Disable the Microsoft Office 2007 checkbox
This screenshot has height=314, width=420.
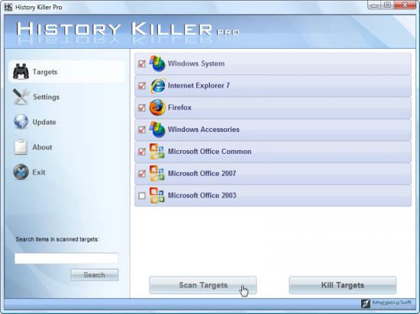pyautogui.click(x=142, y=174)
